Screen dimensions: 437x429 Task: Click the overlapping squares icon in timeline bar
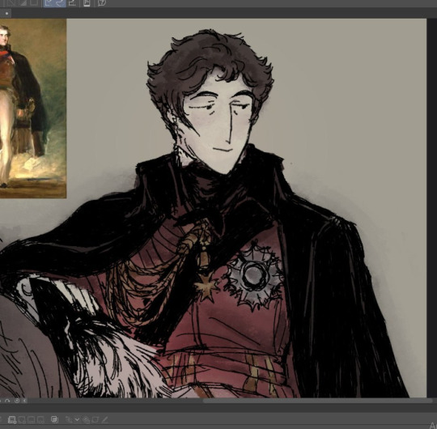pos(55,419)
